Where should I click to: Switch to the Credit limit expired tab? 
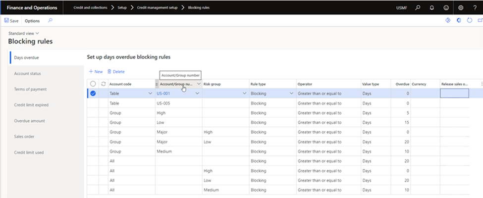pyautogui.click(x=31, y=105)
